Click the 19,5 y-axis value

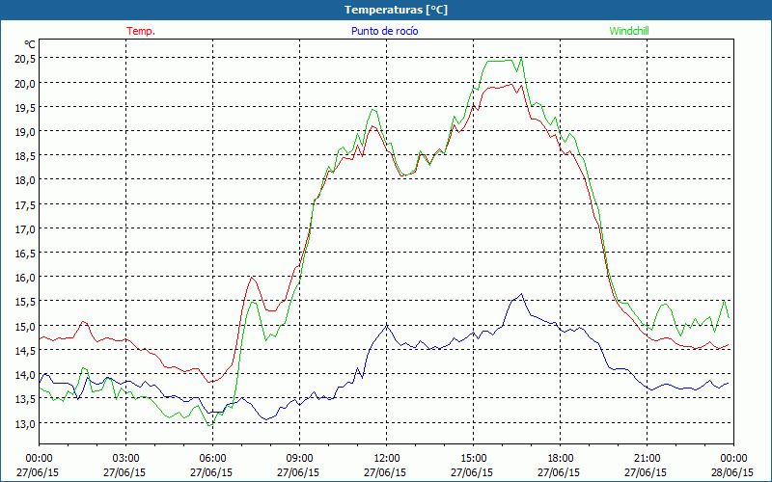(25, 107)
